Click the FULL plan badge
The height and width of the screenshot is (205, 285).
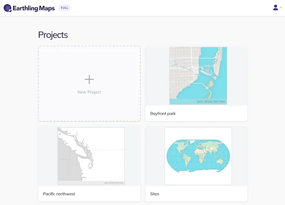[64, 8]
